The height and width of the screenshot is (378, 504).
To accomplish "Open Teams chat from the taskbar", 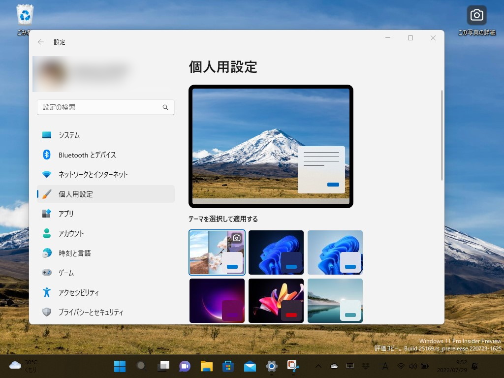I will (185, 366).
